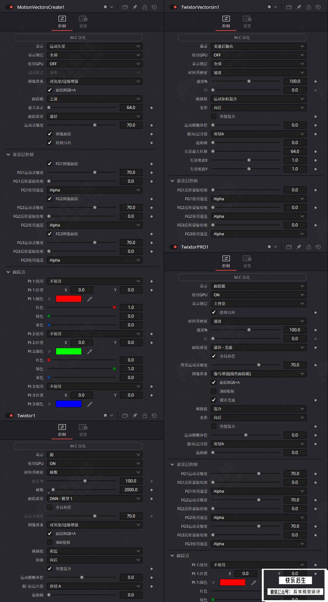Pick Pt 2 color with eyedropper
The image size is (328, 602).
click(90, 351)
